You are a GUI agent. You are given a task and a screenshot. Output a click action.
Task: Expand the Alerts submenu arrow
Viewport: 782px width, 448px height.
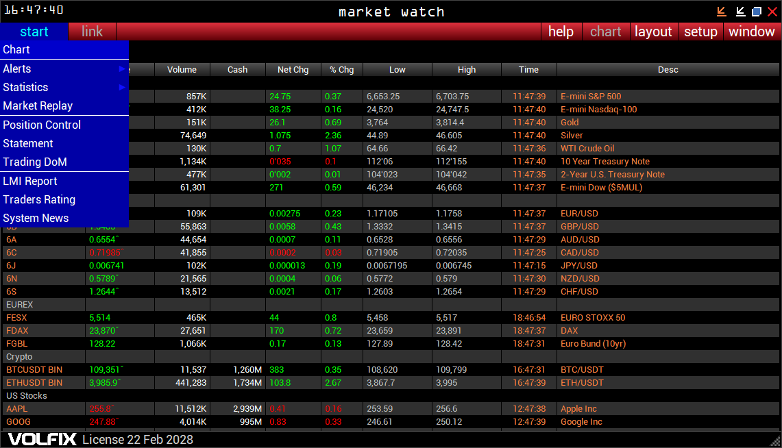click(x=123, y=69)
